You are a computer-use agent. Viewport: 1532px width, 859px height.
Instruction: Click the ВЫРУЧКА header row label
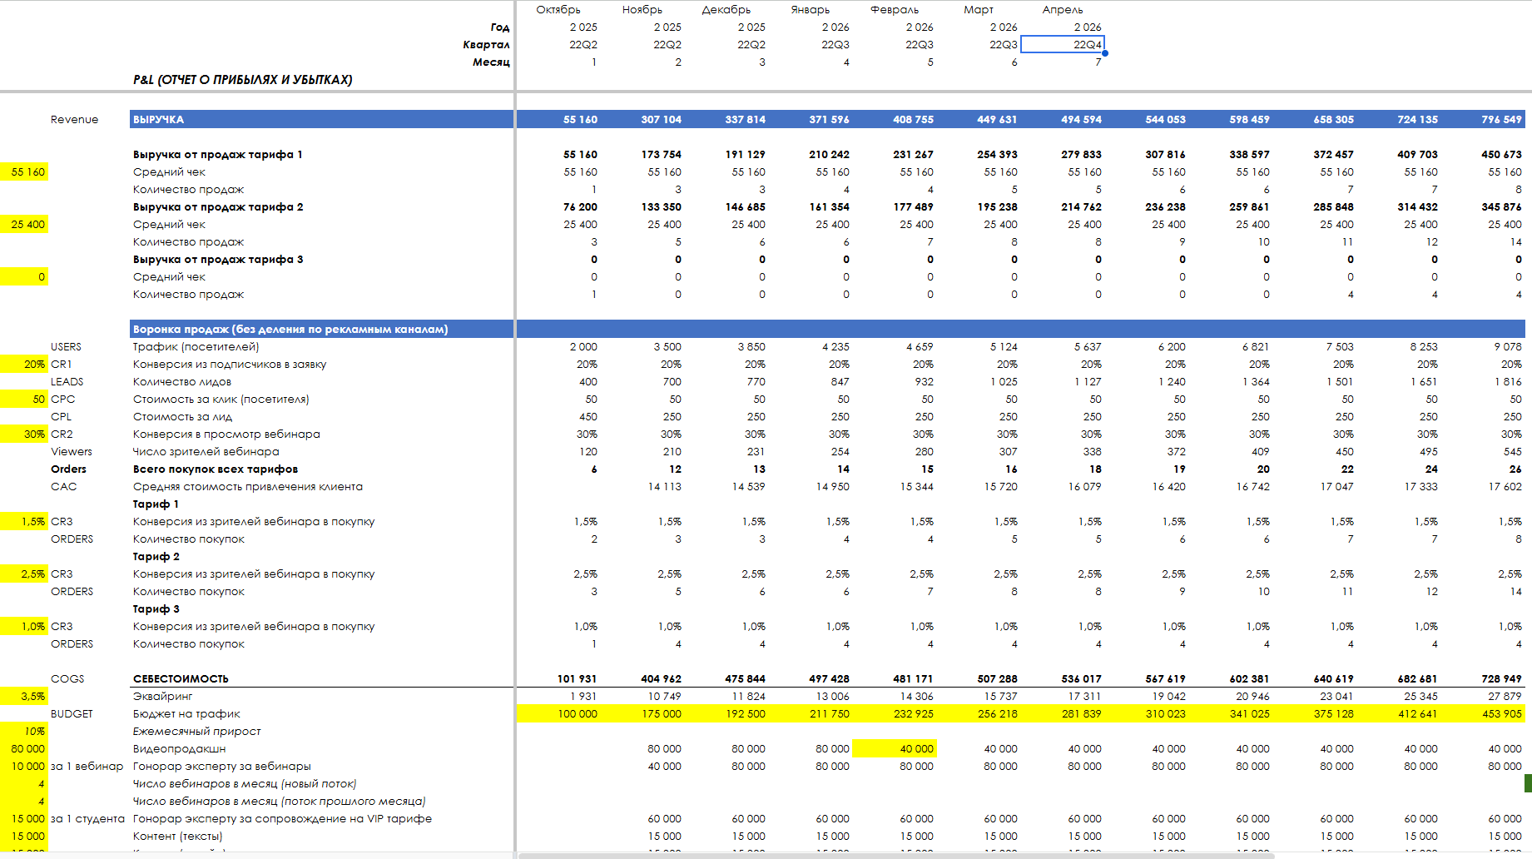(x=321, y=120)
